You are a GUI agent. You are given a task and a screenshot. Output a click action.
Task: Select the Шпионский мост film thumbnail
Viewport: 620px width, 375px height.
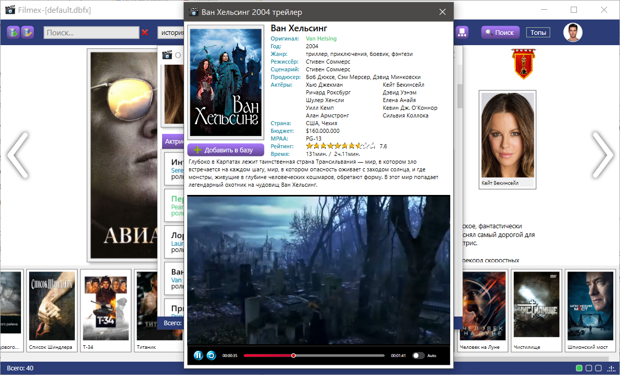click(x=590, y=310)
